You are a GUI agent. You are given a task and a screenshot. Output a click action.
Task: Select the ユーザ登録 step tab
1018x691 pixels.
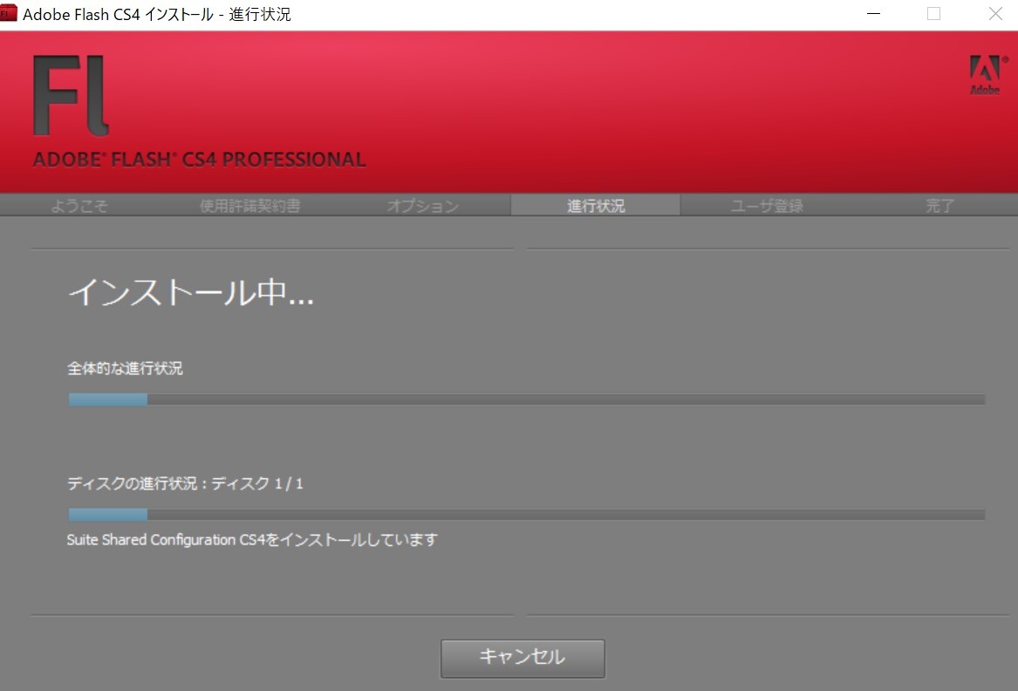click(x=767, y=206)
